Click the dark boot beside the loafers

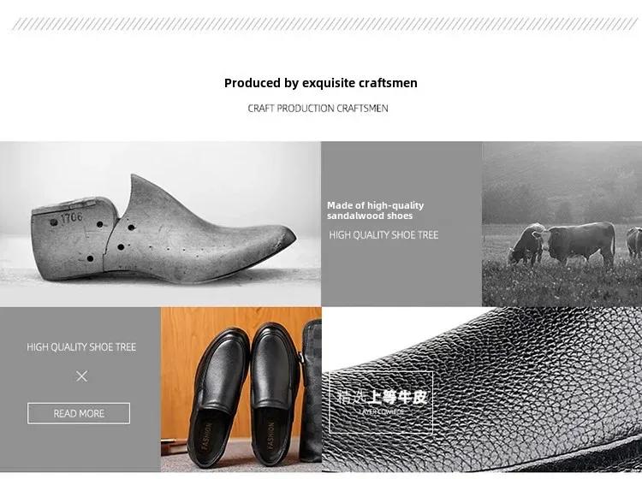pos(311,391)
